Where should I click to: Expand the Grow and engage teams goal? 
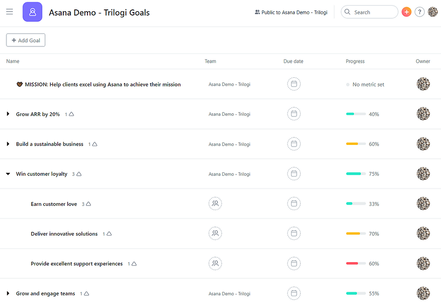pos(8,293)
